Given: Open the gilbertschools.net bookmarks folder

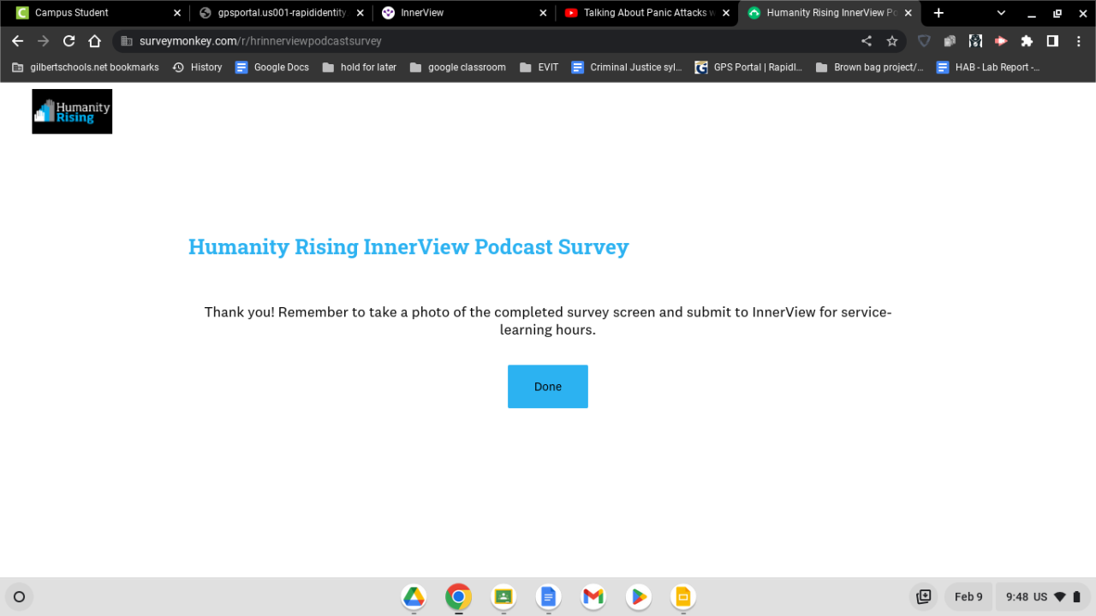Looking at the screenshot, I should click(86, 68).
